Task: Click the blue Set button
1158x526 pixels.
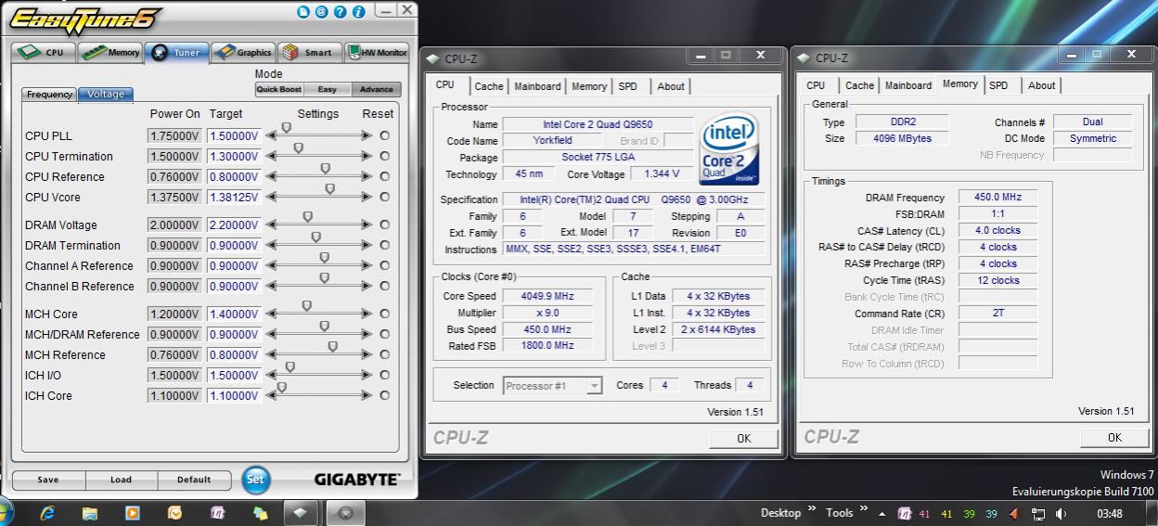Action: point(255,479)
